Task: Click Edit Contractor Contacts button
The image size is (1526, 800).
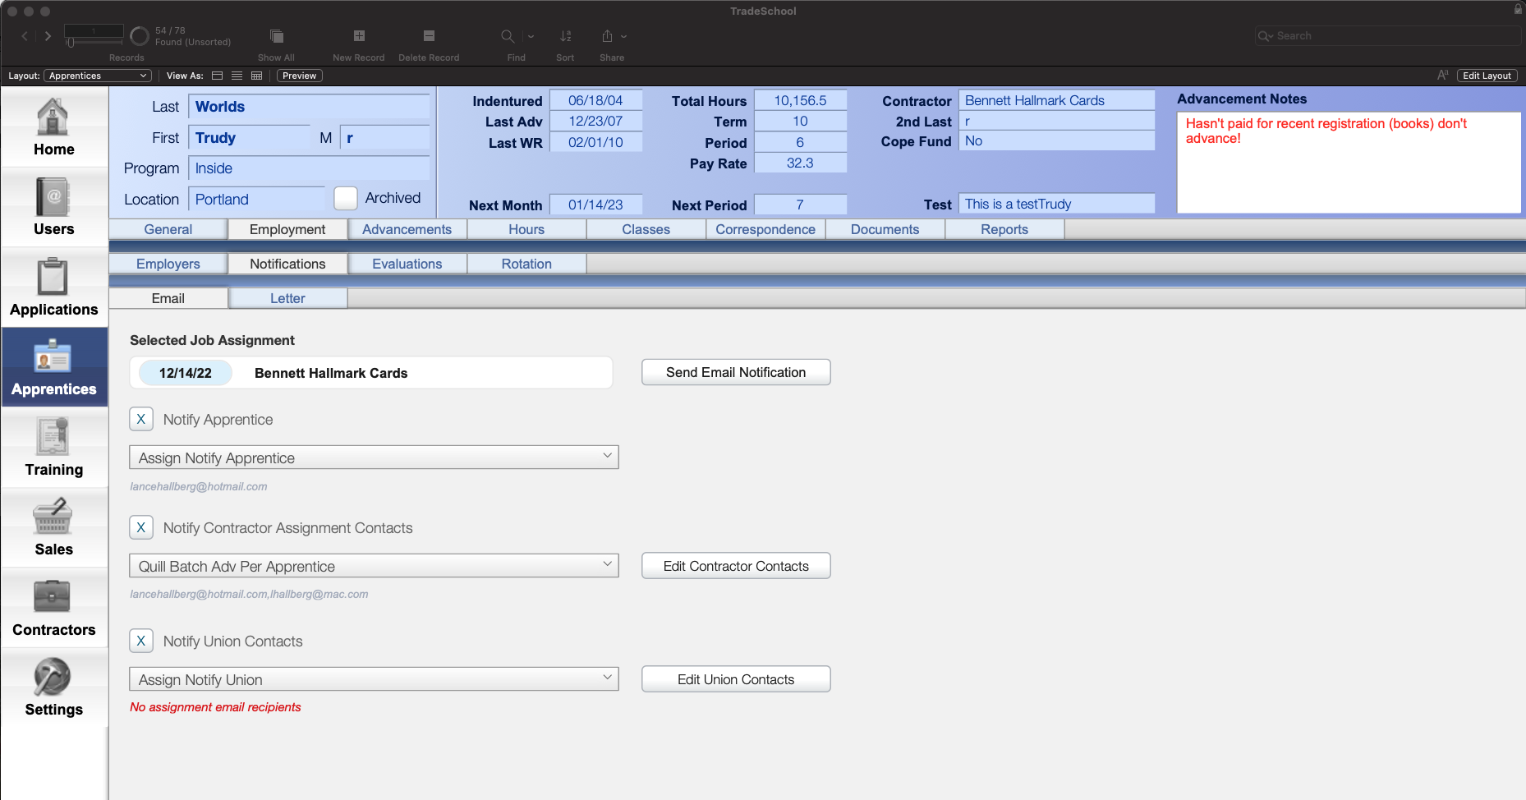Action: tap(736, 566)
